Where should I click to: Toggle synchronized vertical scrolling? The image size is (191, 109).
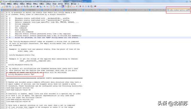(x=51, y=7)
